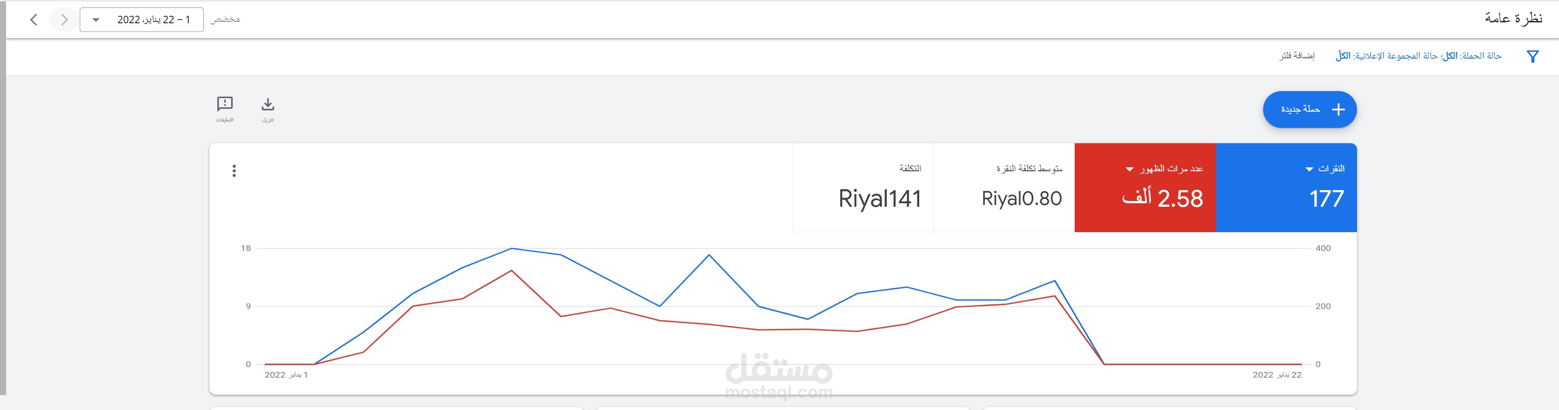The width and height of the screenshot is (1559, 410).
Task: Click the blue line's highest peak on chart
Action: (511, 248)
